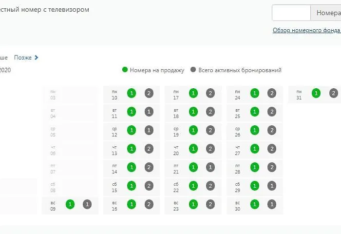Click green availability circle for Monday 10
This screenshot has width=341, height=234.
click(x=132, y=93)
